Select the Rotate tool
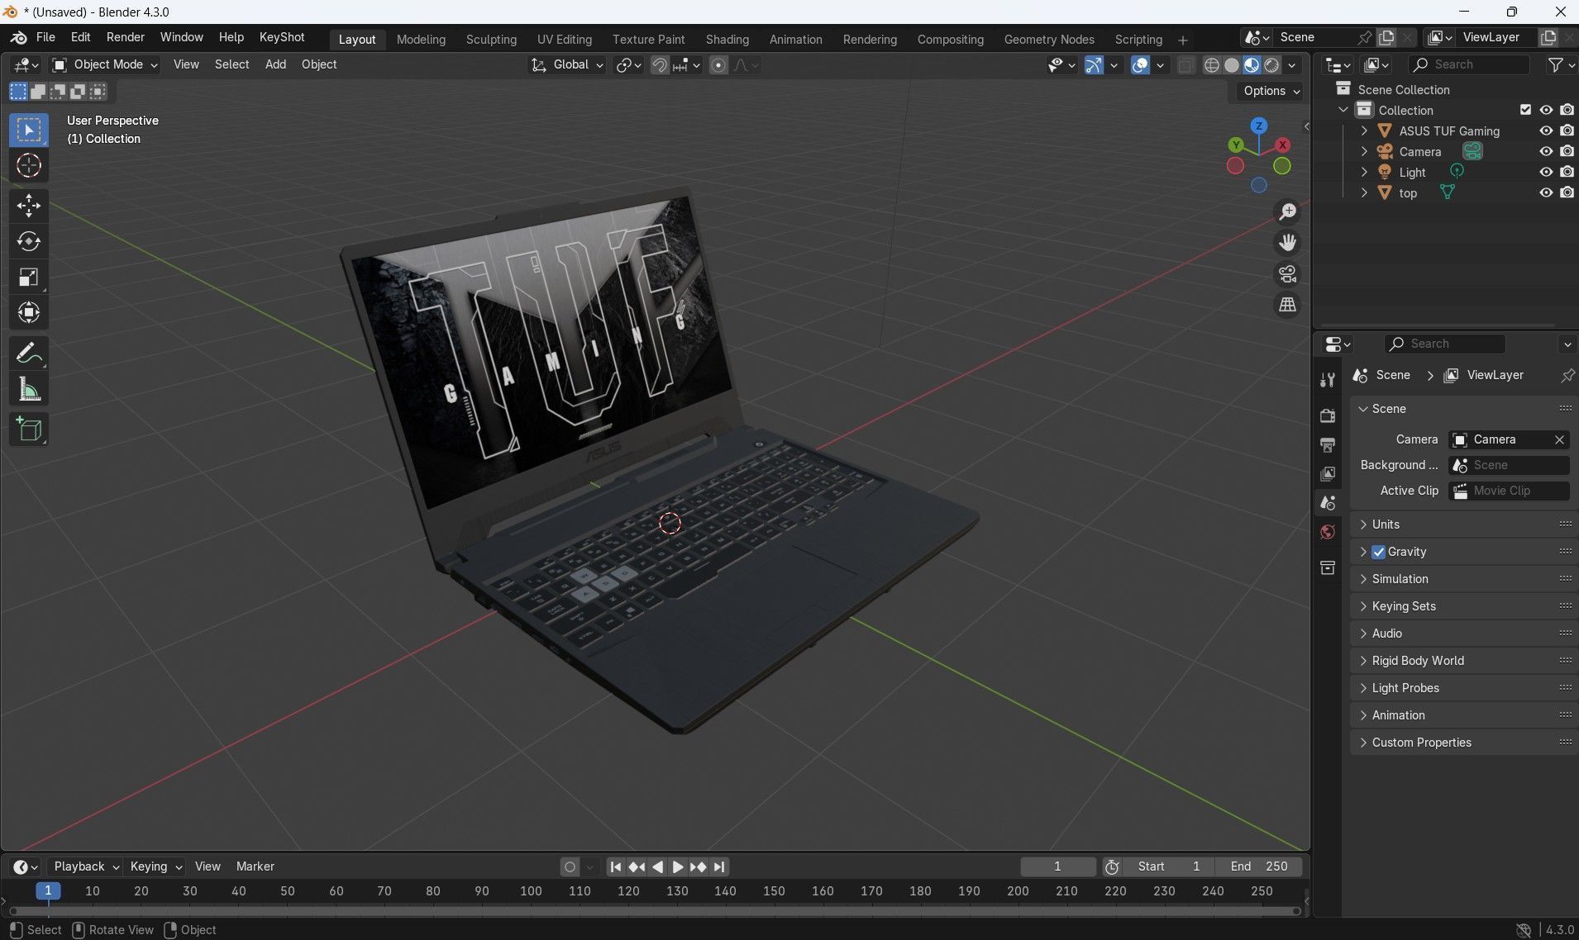 point(29,241)
